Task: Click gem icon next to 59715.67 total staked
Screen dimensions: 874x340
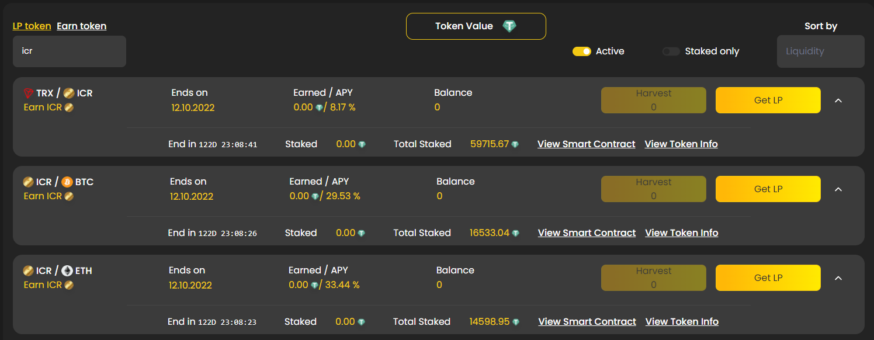Action: [515, 144]
